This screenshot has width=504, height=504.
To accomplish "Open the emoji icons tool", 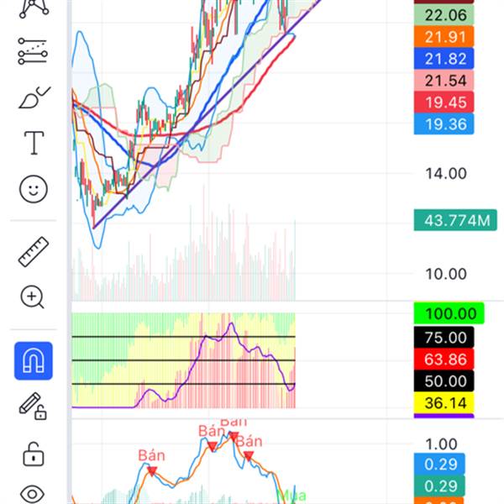I will [34, 189].
